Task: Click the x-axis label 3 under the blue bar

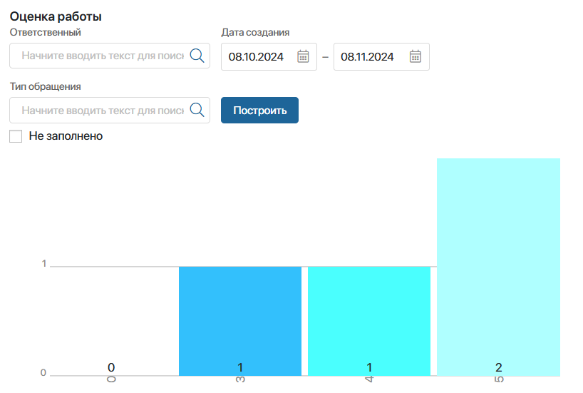Action: click(240, 383)
